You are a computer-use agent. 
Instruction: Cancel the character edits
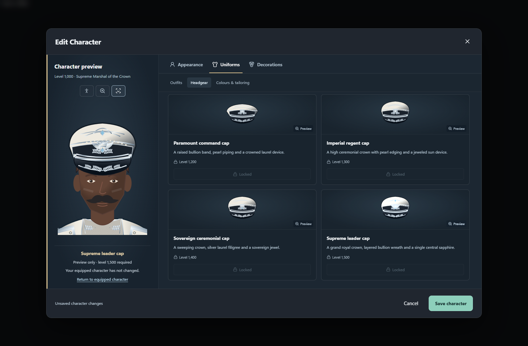411,303
